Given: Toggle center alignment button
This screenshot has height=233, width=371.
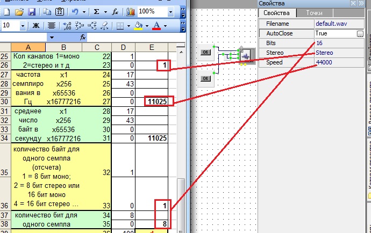Looking at the screenshot, I should click(x=51, y=25).
